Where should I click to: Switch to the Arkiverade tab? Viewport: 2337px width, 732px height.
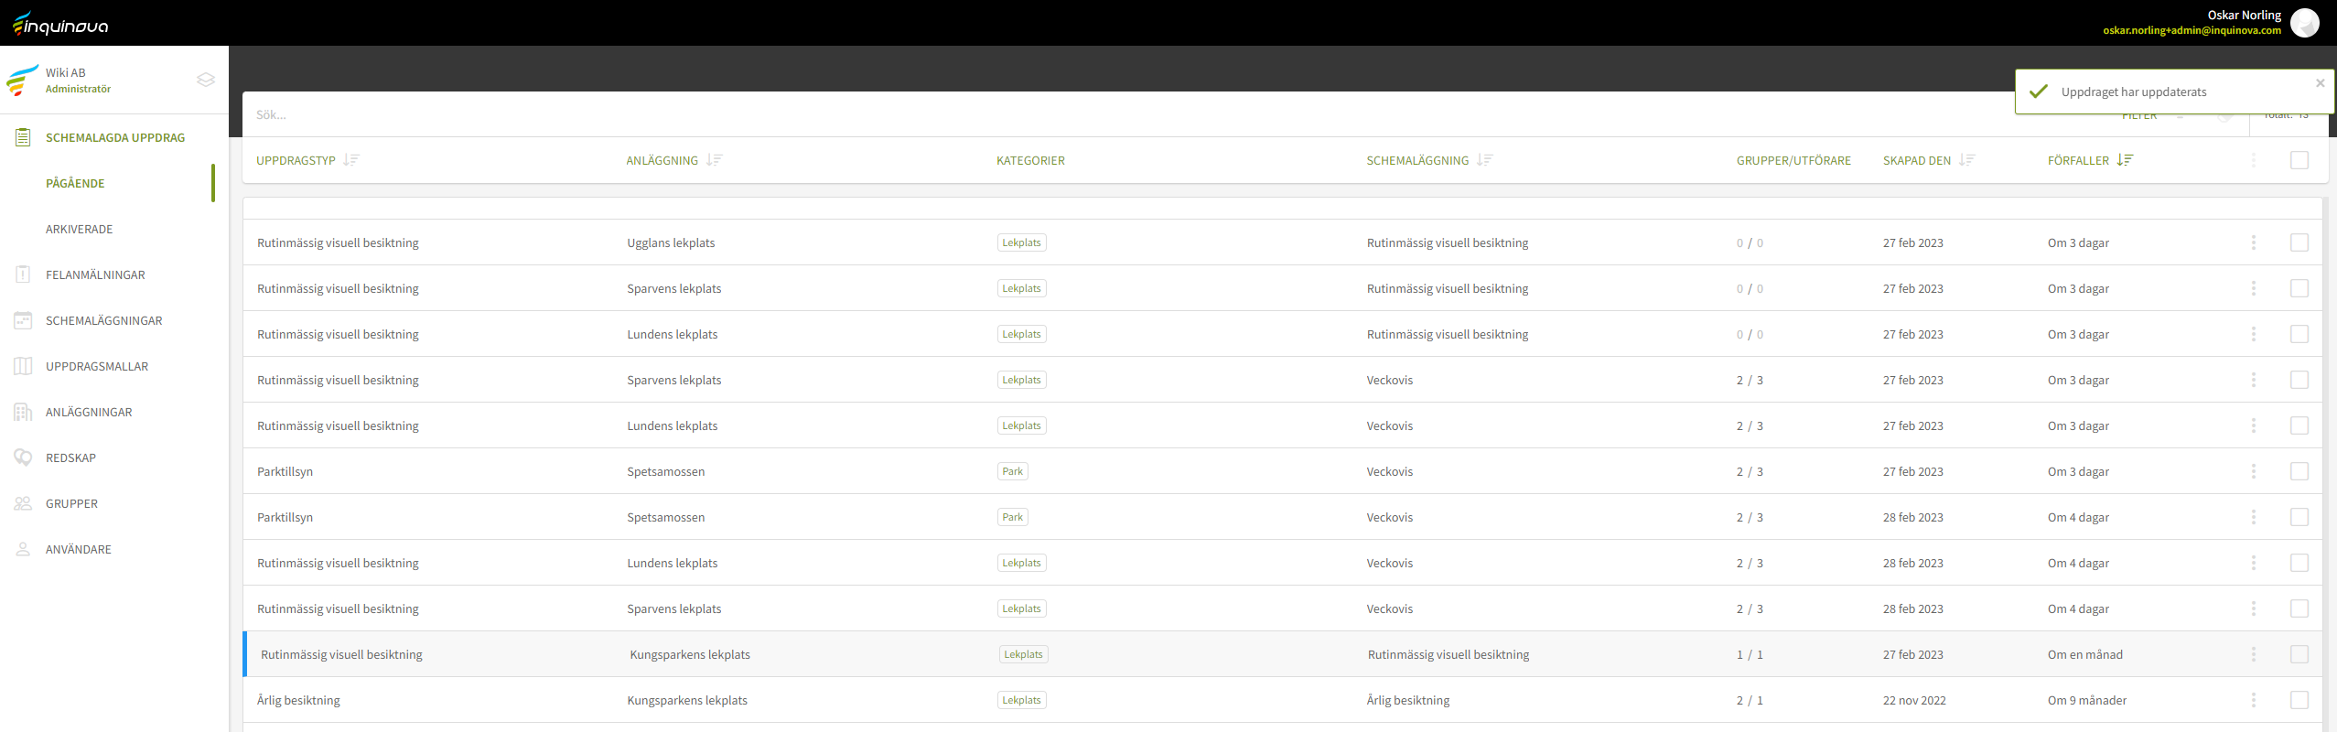click(80, 229)
